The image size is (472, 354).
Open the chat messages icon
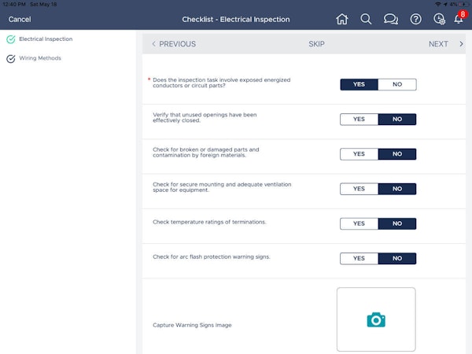390,19
